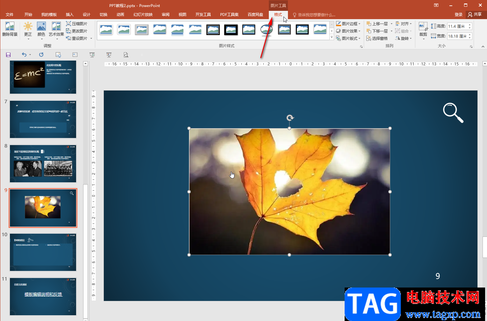The image size is (487, 321).
Task: Open the 百度网盘 tab
Action: [x=255, y=15]
